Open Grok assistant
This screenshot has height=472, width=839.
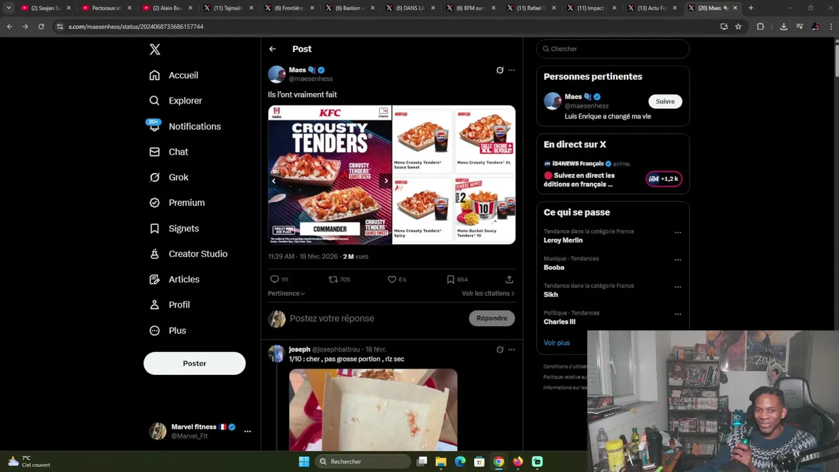[x=168, y=178]
